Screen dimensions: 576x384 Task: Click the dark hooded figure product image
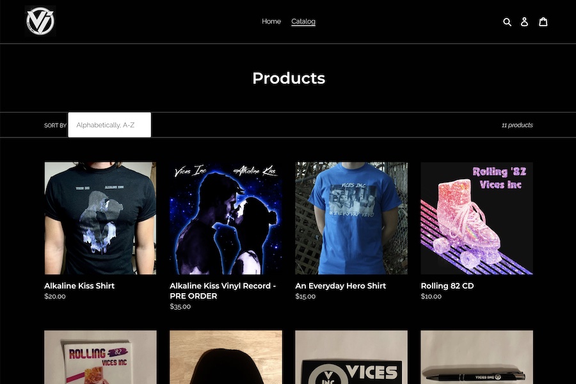[225, 356]
